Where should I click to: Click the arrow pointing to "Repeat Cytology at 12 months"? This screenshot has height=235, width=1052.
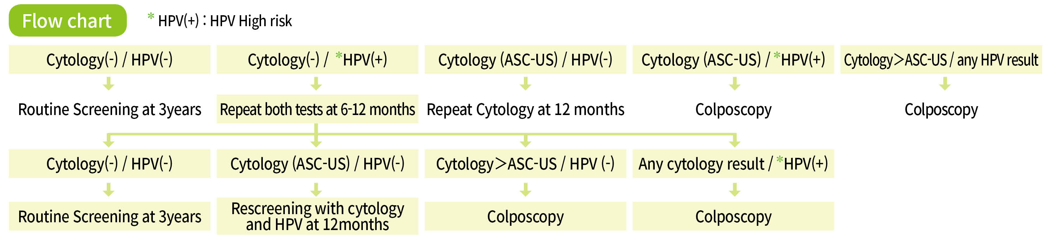click(525, 84)
